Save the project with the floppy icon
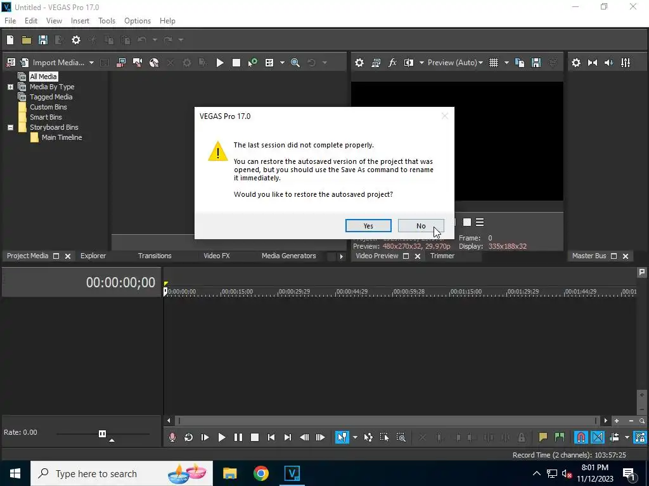Image resolution: width=649 pixels, height=486 pixels. (43, 40)
